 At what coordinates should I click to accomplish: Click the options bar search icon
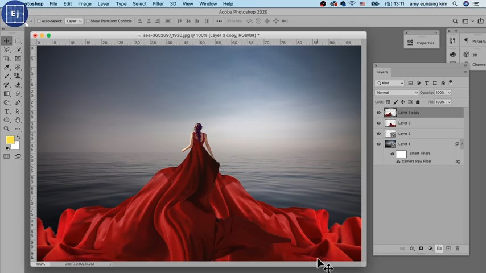click(x=455, y=21)
